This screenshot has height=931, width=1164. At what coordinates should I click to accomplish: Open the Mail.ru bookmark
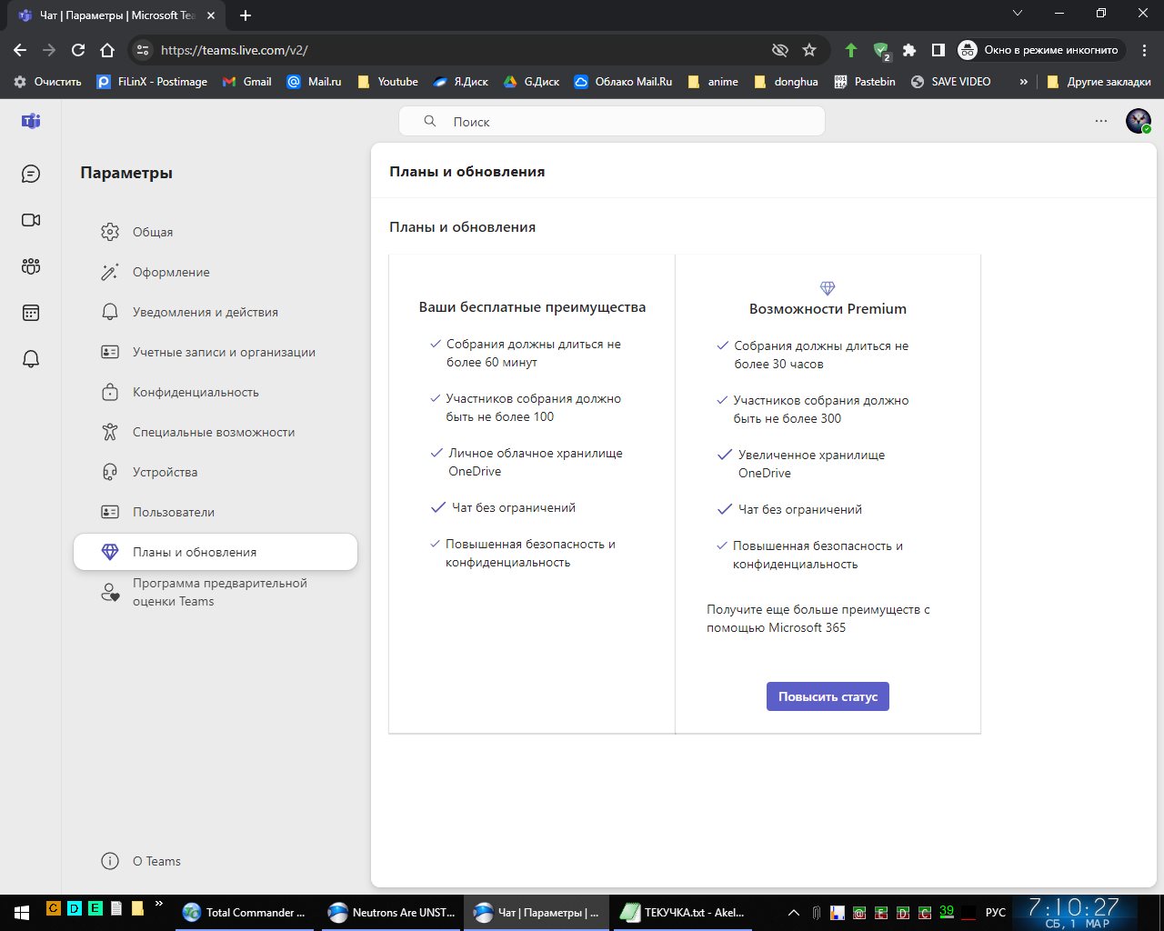(314, 82)
